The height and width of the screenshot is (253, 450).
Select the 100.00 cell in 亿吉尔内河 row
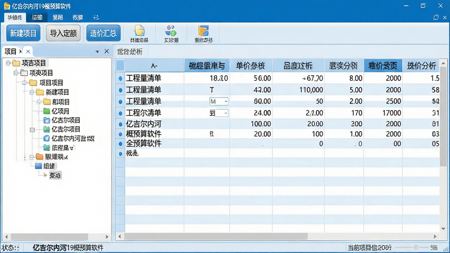tap(251, 124)
